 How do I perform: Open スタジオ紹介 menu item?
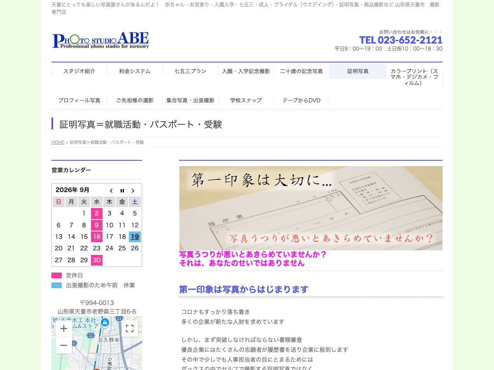pos(79,71)
